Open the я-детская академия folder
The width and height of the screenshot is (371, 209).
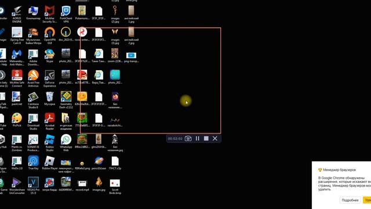click(x=66, y=121)
